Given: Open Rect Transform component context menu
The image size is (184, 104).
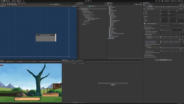Looking at the screenshot, I should [x=183, y=9].
